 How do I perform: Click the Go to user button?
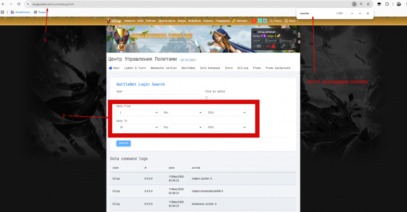click(188, 60)
